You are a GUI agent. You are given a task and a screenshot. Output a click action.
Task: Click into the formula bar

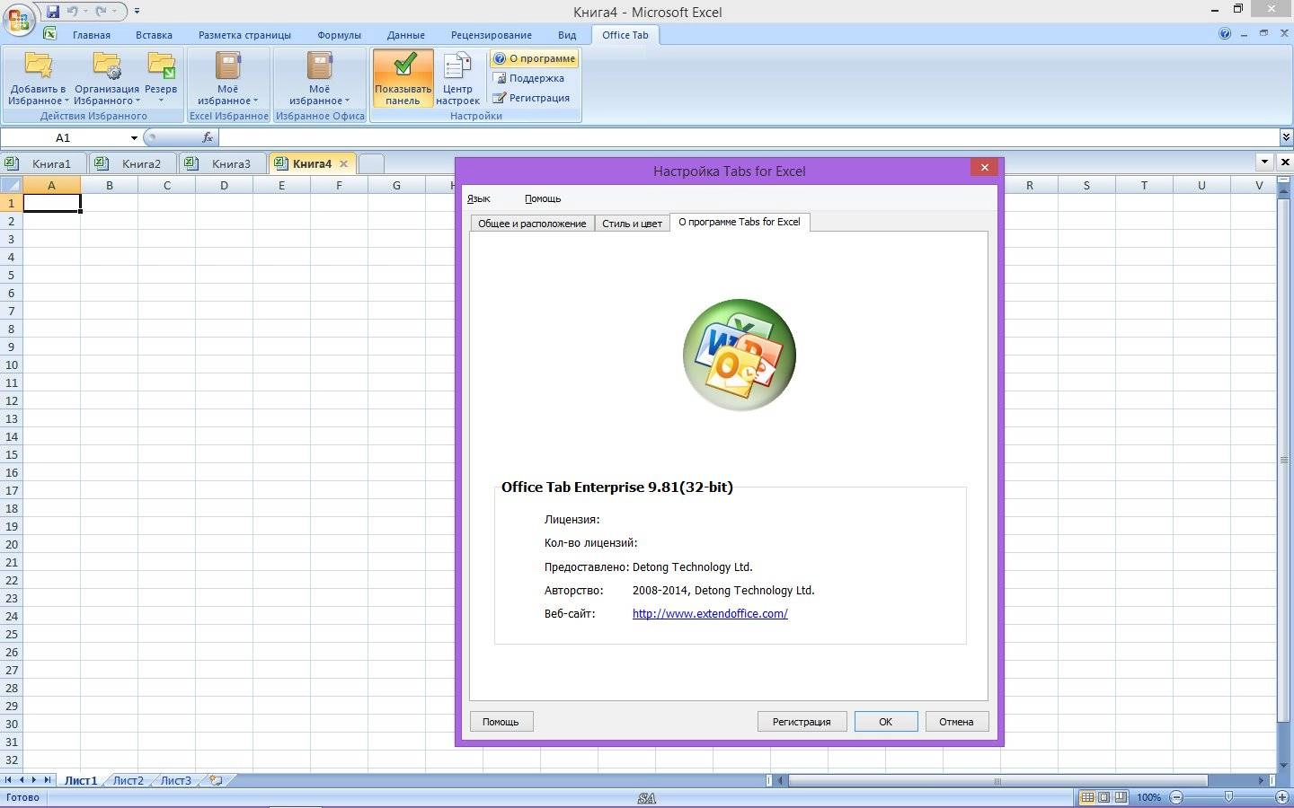coord(749,138)
